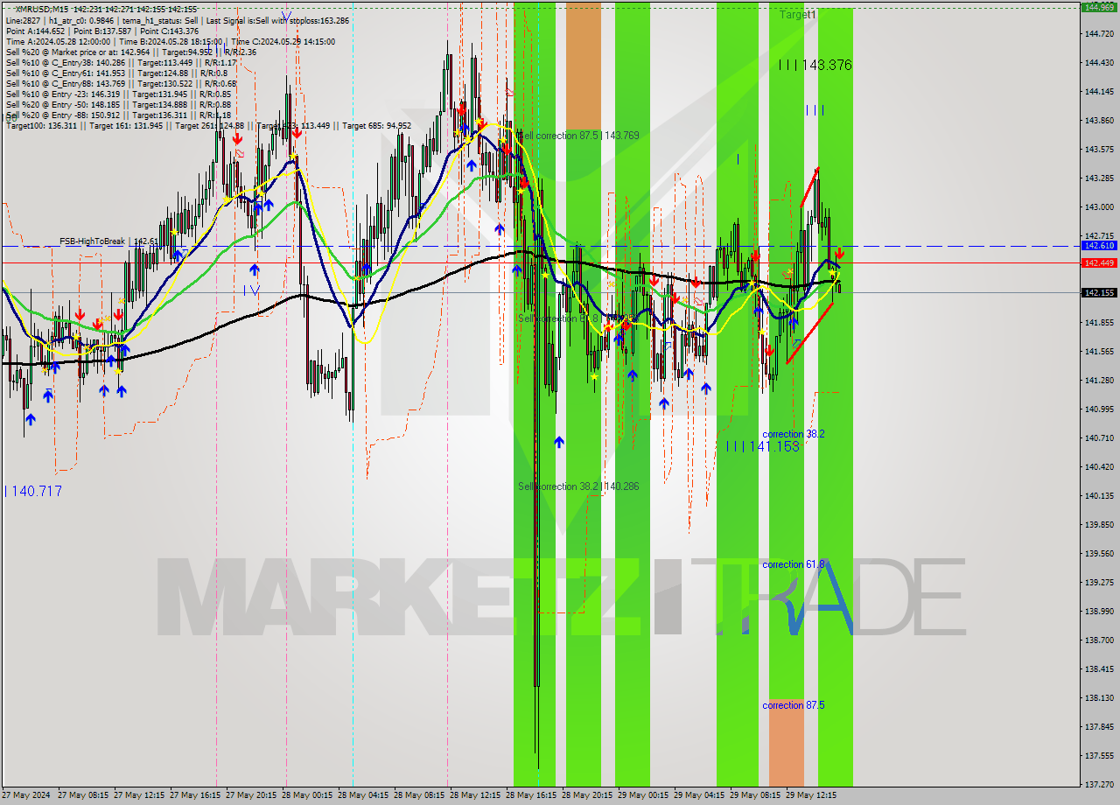Click the '28 May 04:15' time label

[x=364, y=795]
